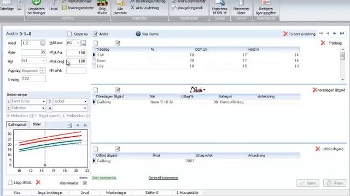Screen dimensions: 350x196
Task: Open the Ägoslag Skogsmark dropdown
Action: tap(42, 70)
